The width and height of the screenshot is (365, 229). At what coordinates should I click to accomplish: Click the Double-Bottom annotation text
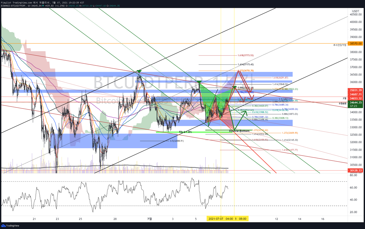point(239,131)
